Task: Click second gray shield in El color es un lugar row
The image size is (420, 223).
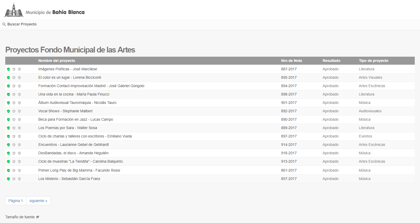Action: tap(14, 78)
